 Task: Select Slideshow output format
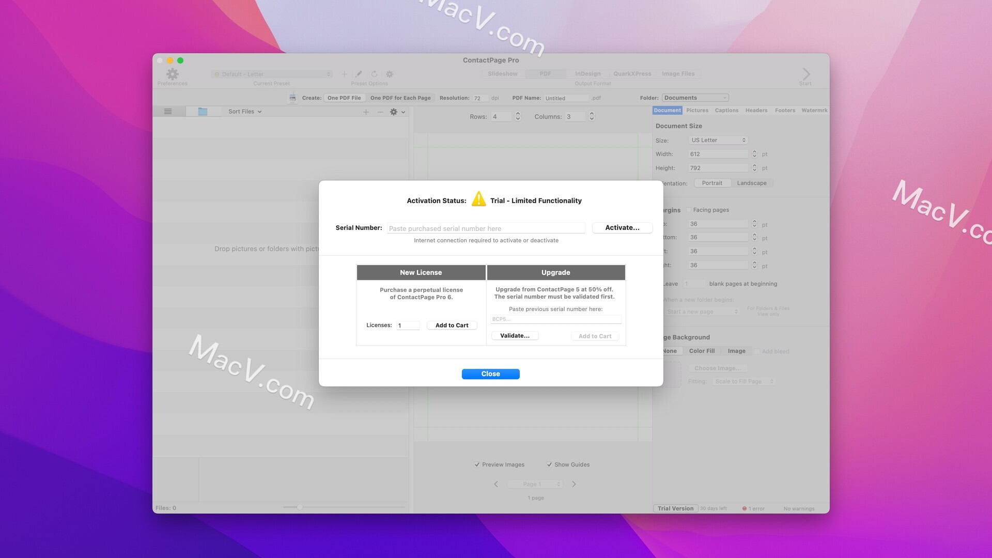coord(503,74)
